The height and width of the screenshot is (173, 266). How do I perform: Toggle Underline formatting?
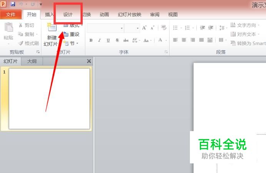click(108, 40)
